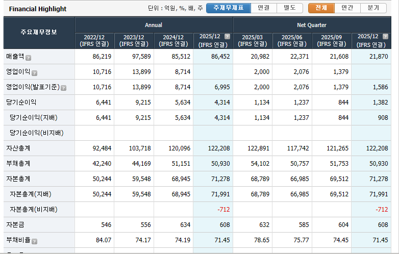The width and height of the screenshot is (399, 254).
Task: Click the Net Quarter column group header
Action: tap(312, 25)
